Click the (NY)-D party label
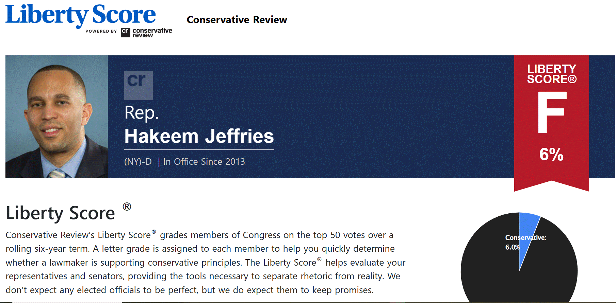 tap(138, 162)
